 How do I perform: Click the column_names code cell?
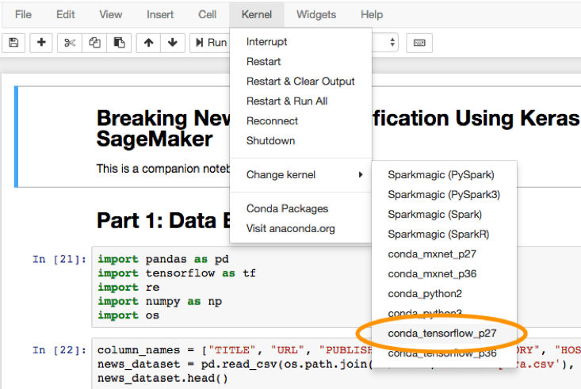tap(231, 364)
